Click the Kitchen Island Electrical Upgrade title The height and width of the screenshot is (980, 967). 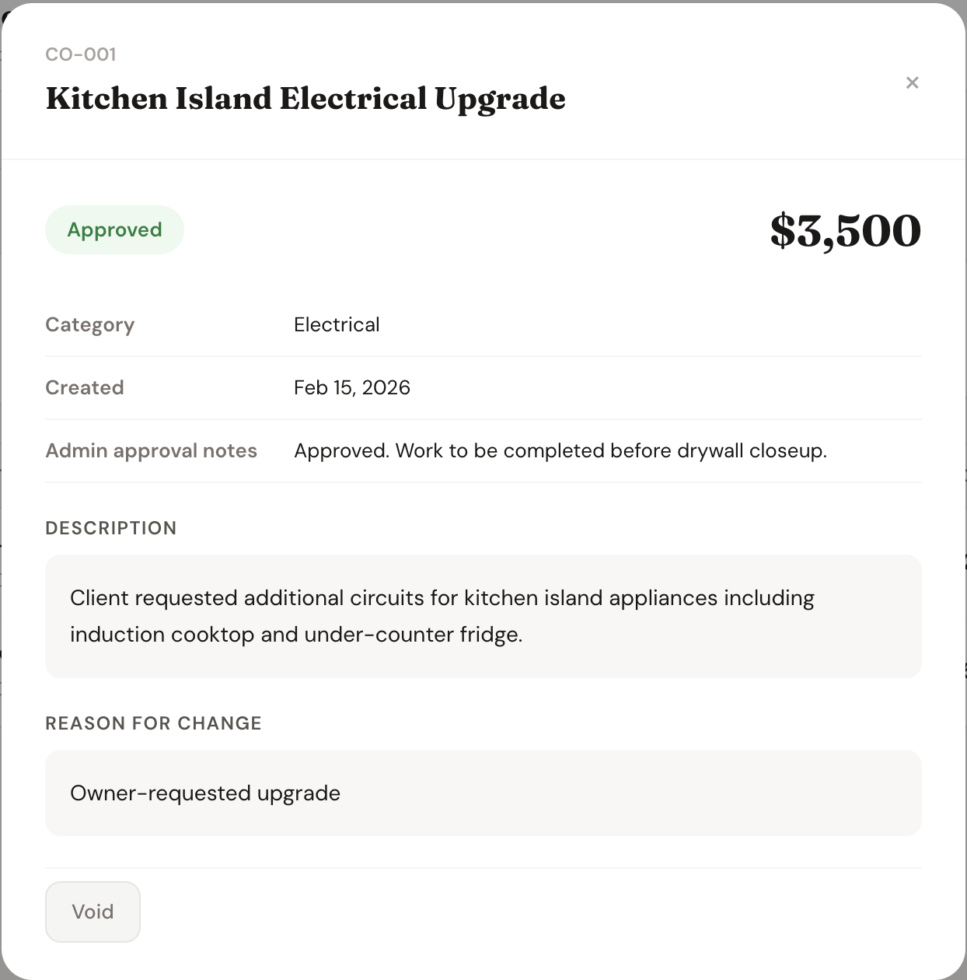coord(305,99)
